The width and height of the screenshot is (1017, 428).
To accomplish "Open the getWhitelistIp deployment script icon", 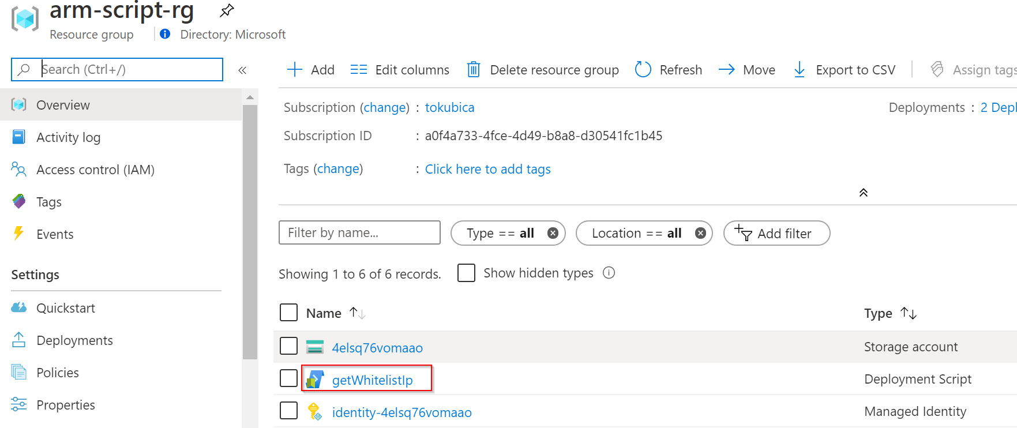I will tap(315, 380).
